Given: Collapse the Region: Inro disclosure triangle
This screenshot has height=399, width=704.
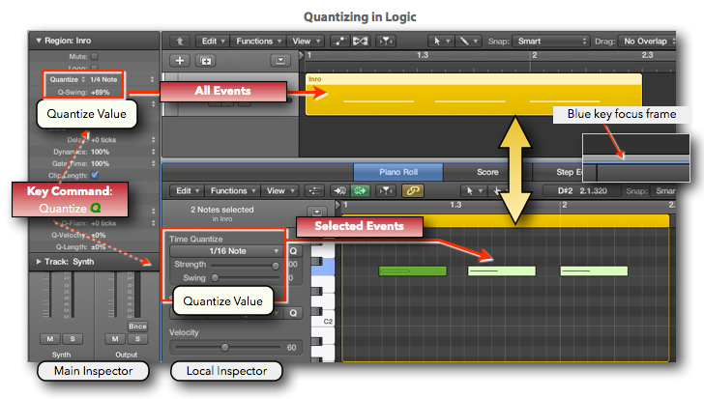Looking at the screenshot, I should tap(39, 41).
